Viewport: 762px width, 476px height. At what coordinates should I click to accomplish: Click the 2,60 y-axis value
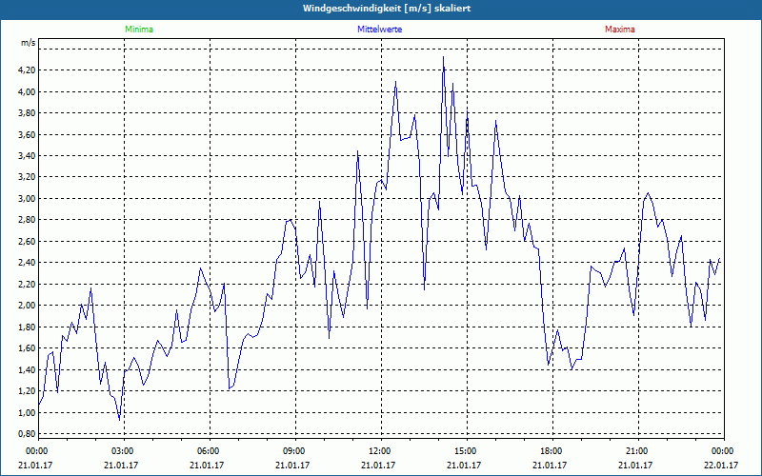coord(27,242)
